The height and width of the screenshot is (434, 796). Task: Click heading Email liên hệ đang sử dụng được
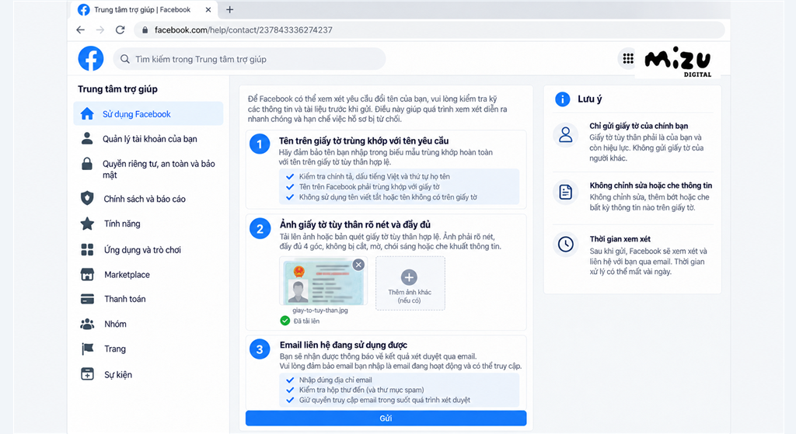343,345
